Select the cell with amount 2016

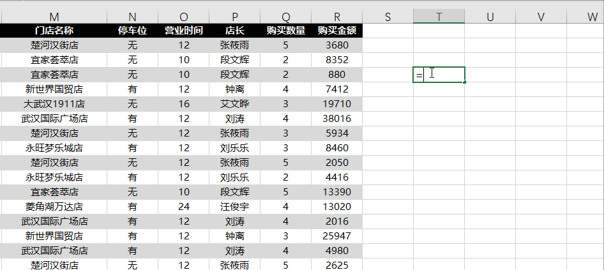(x=337, y=221)
